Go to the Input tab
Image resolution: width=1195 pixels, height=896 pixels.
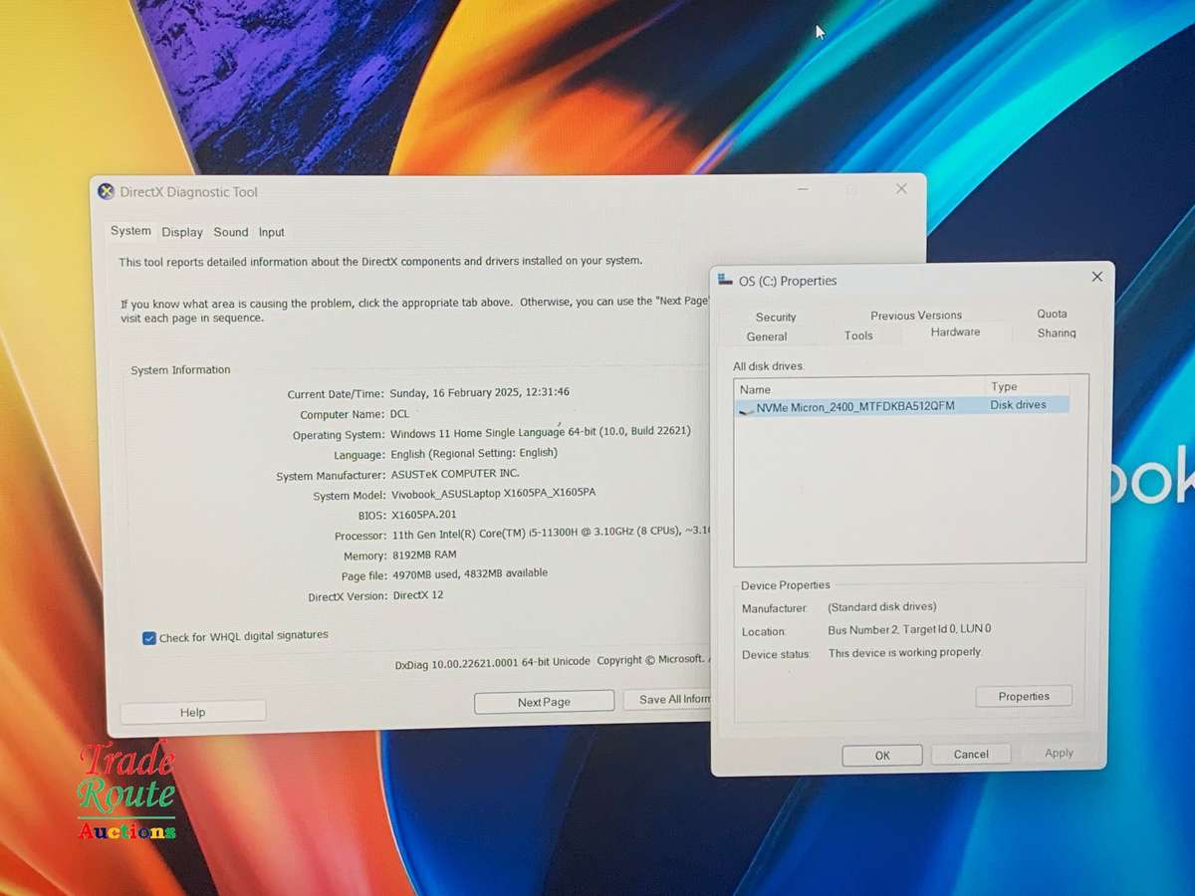(271, 232)
